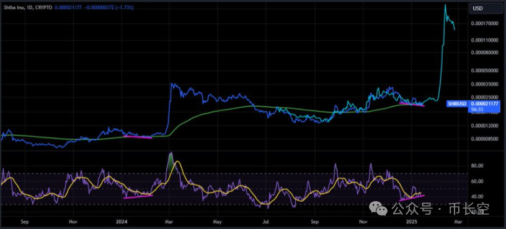
Task: Click the Jul label on the time axis
Action: coord(265,222)
